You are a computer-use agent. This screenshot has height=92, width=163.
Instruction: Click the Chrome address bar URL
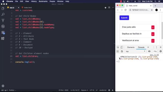[x=140, y=10]
